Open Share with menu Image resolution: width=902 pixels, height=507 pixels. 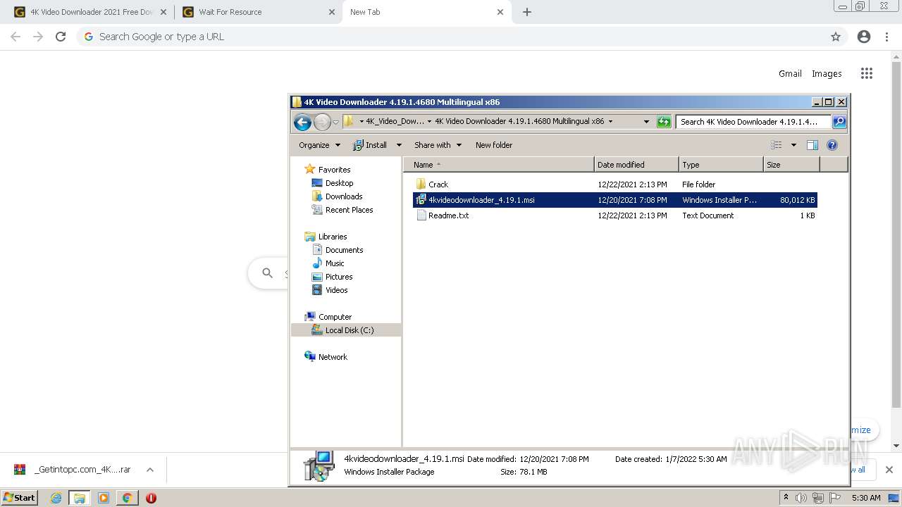438,145
